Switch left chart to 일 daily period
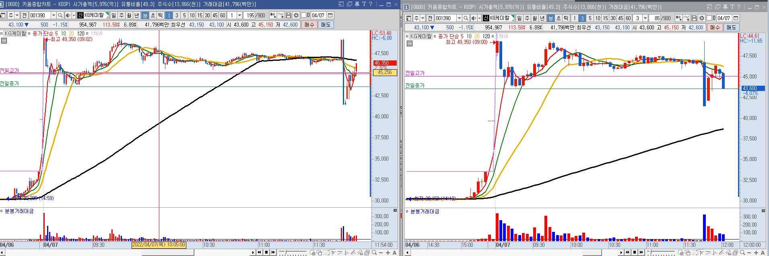This screenshot has height=256, width=769. pos(114,15)
